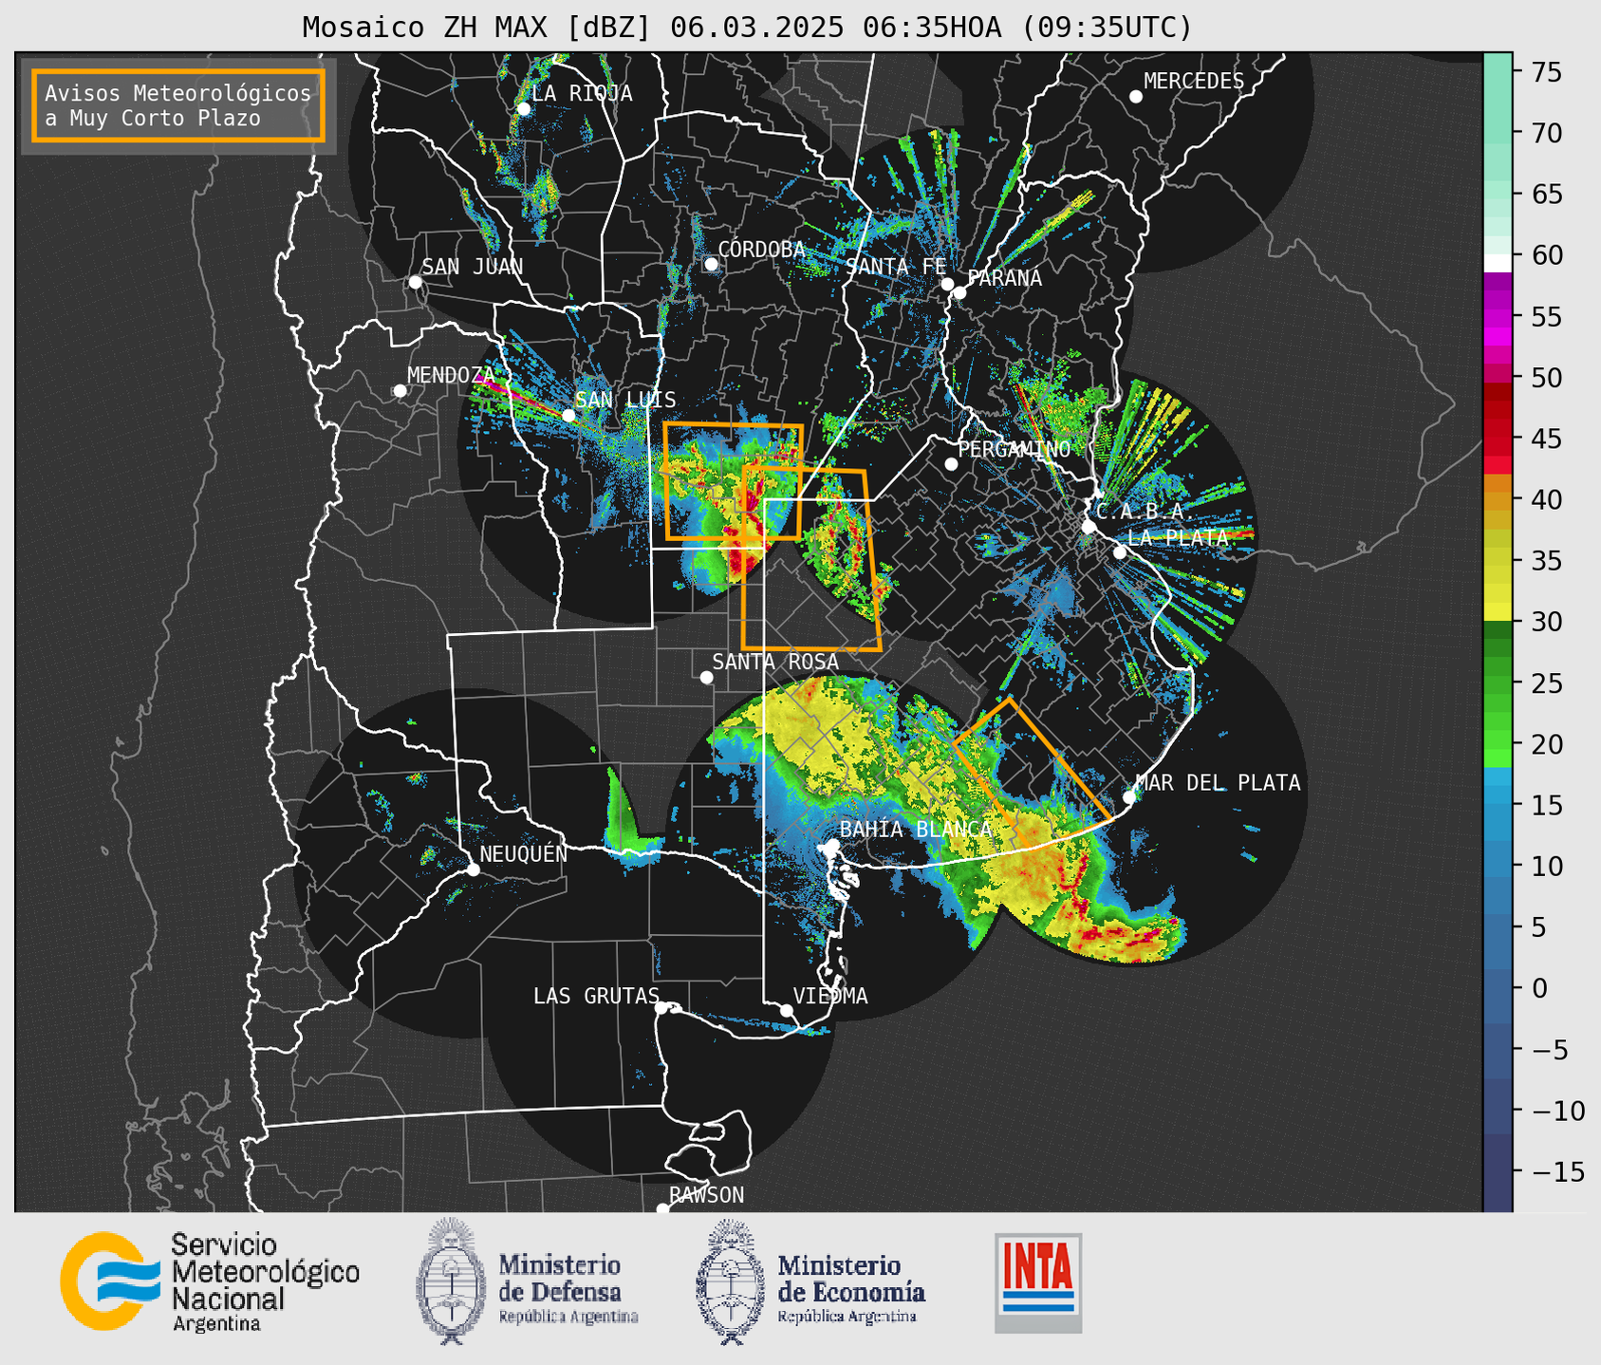Select the SAN JUAN city marker
1601x1365 pixels.
[415, 282]
